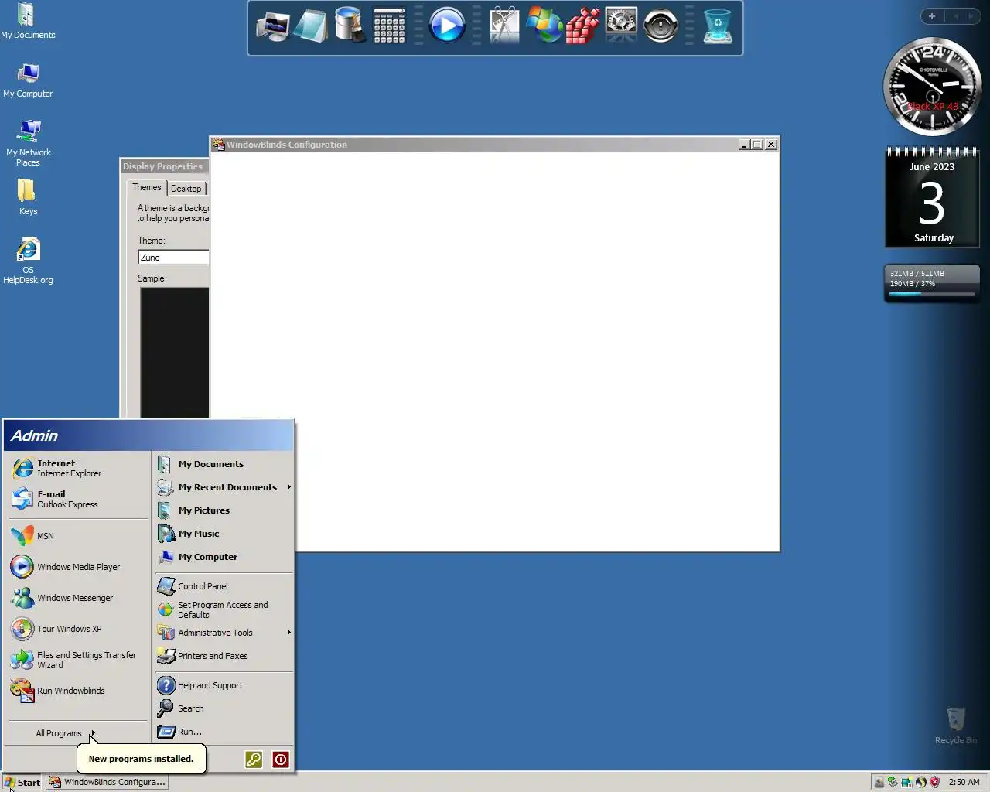Open the My Network Places desktop icon

click(x=28, y=143)
